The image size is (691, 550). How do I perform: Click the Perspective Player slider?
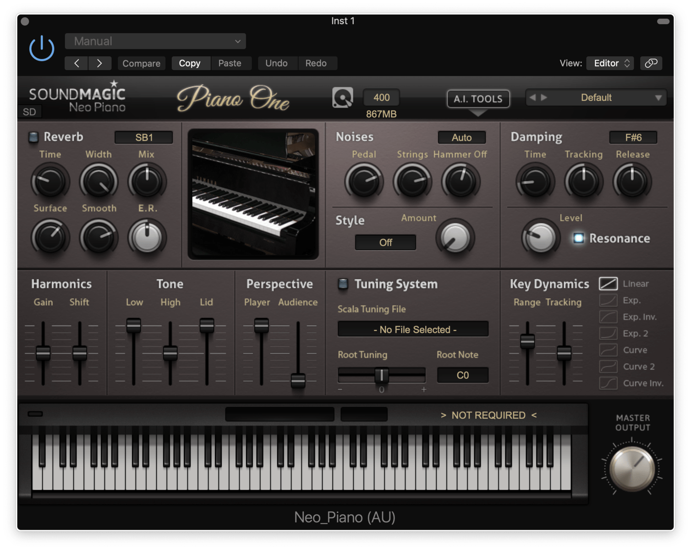[x=261, y=325]
